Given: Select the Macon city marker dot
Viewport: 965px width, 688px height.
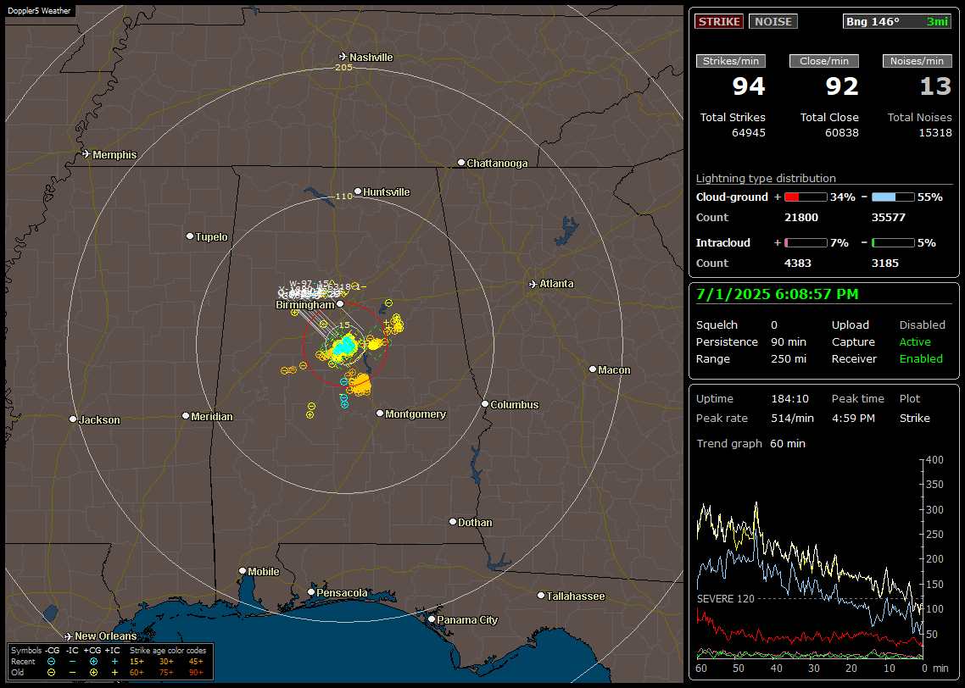Looking at the screenshot, I should click(593, 369).
